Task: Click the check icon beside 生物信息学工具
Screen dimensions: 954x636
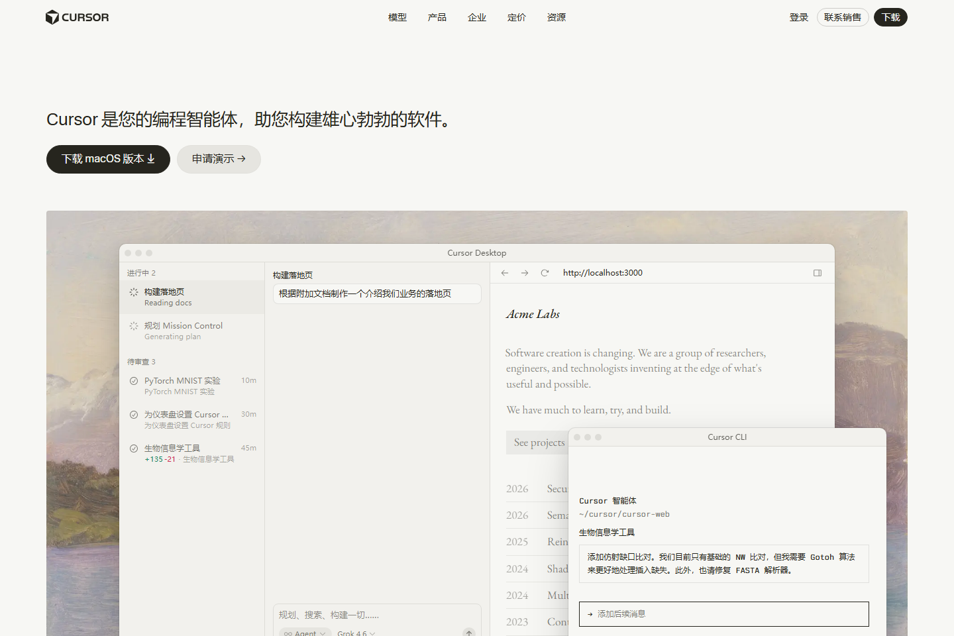Action: point(134,449)
